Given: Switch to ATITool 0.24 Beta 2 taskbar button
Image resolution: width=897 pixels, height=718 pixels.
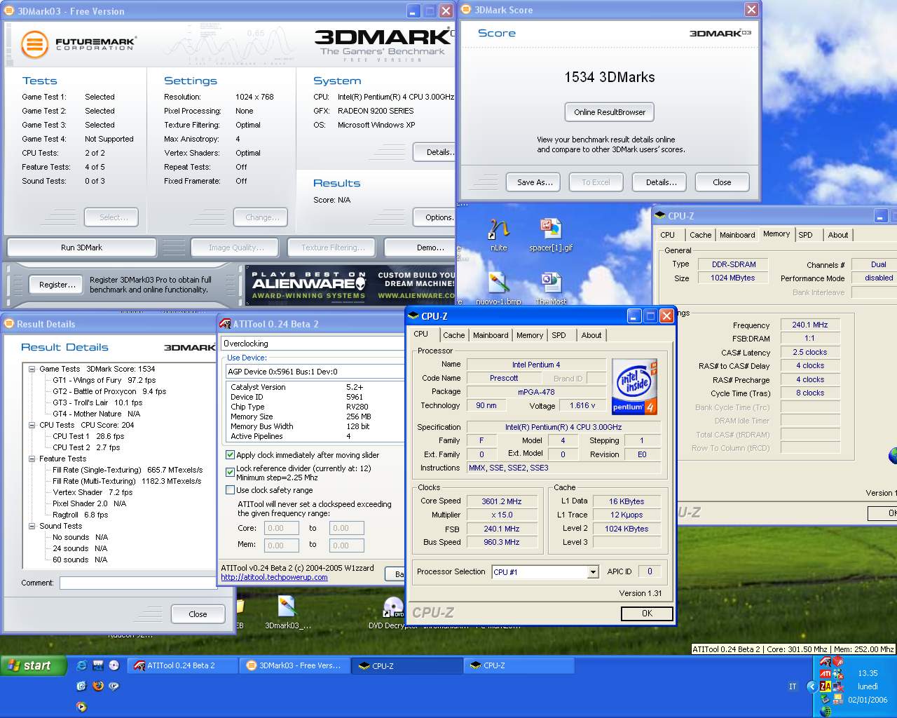Looking at the screenshot, I should (x=183, y=665).
